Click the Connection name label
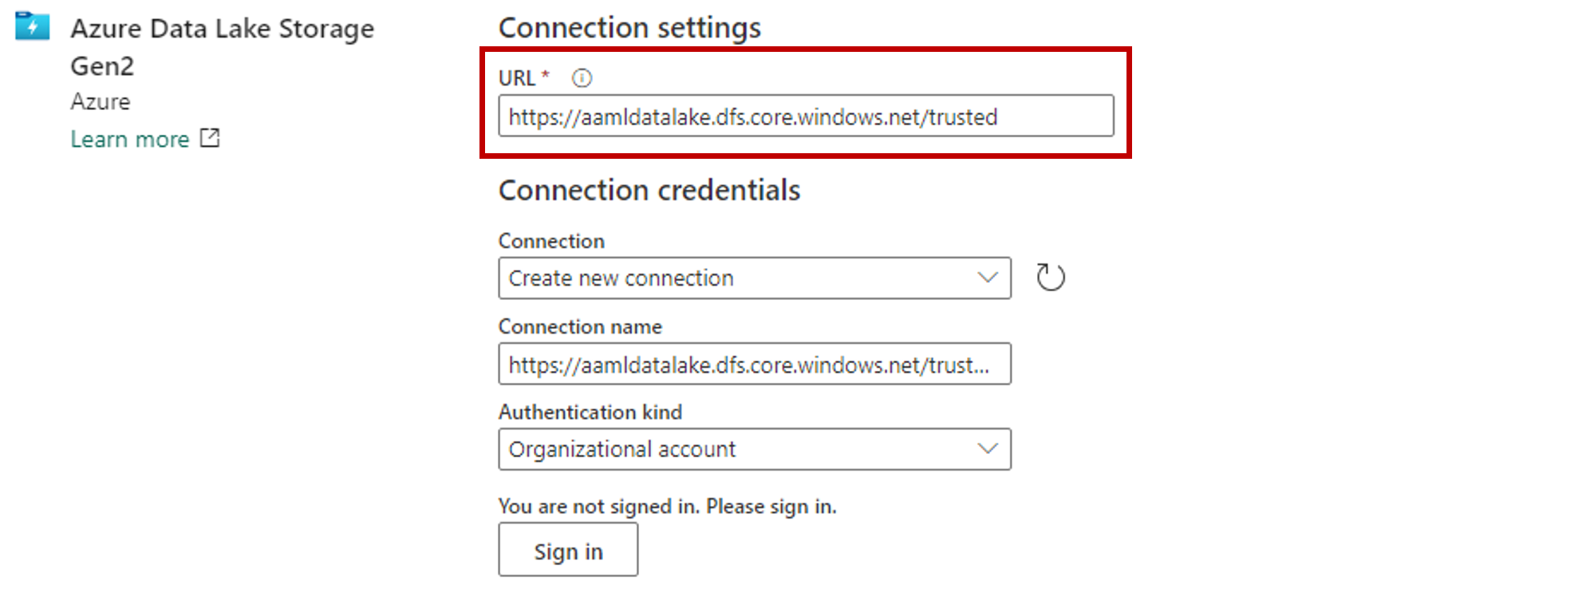Viewport: 1594px width, 616px height. point(580,327)
